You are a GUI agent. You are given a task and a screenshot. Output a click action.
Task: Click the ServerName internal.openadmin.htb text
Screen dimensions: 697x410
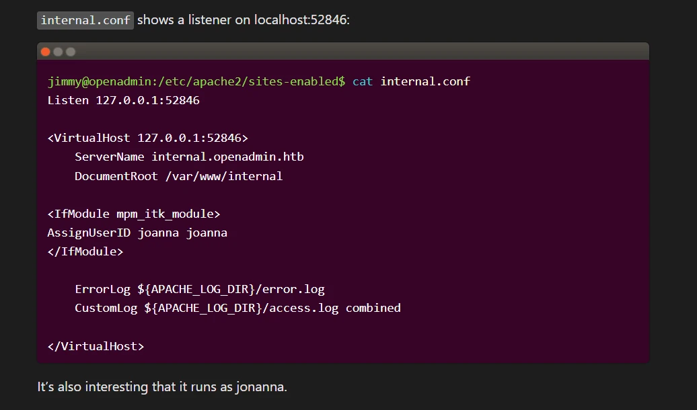[x=189, y=157]
